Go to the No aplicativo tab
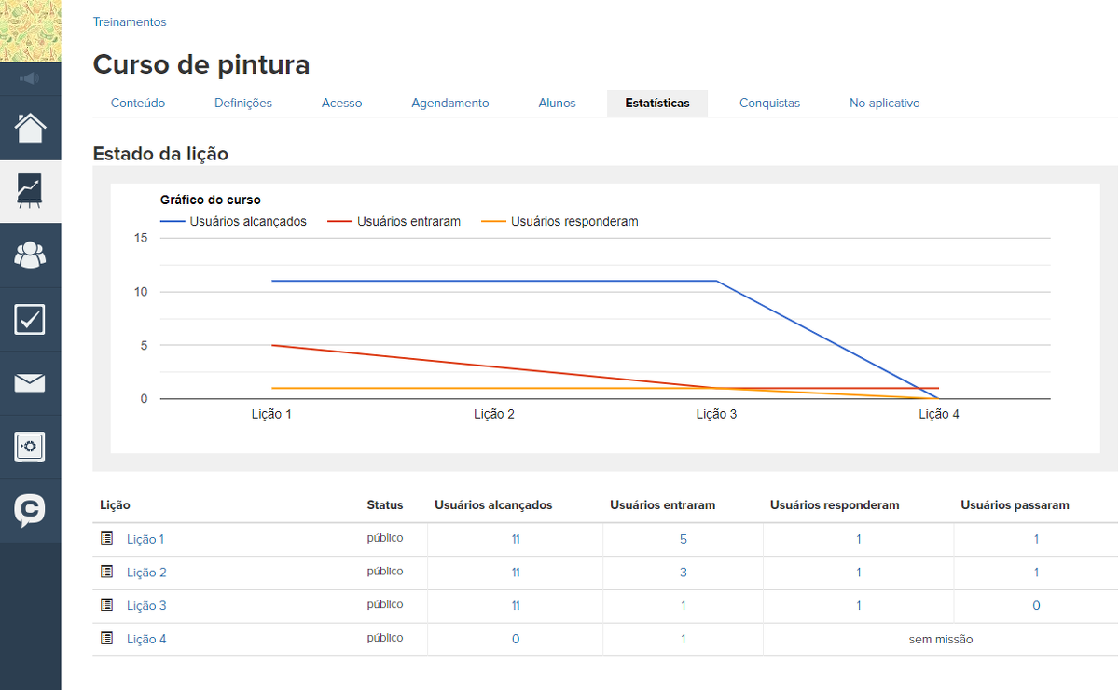The width and height of the screenshot is (1119, 690). pos(884,103)
